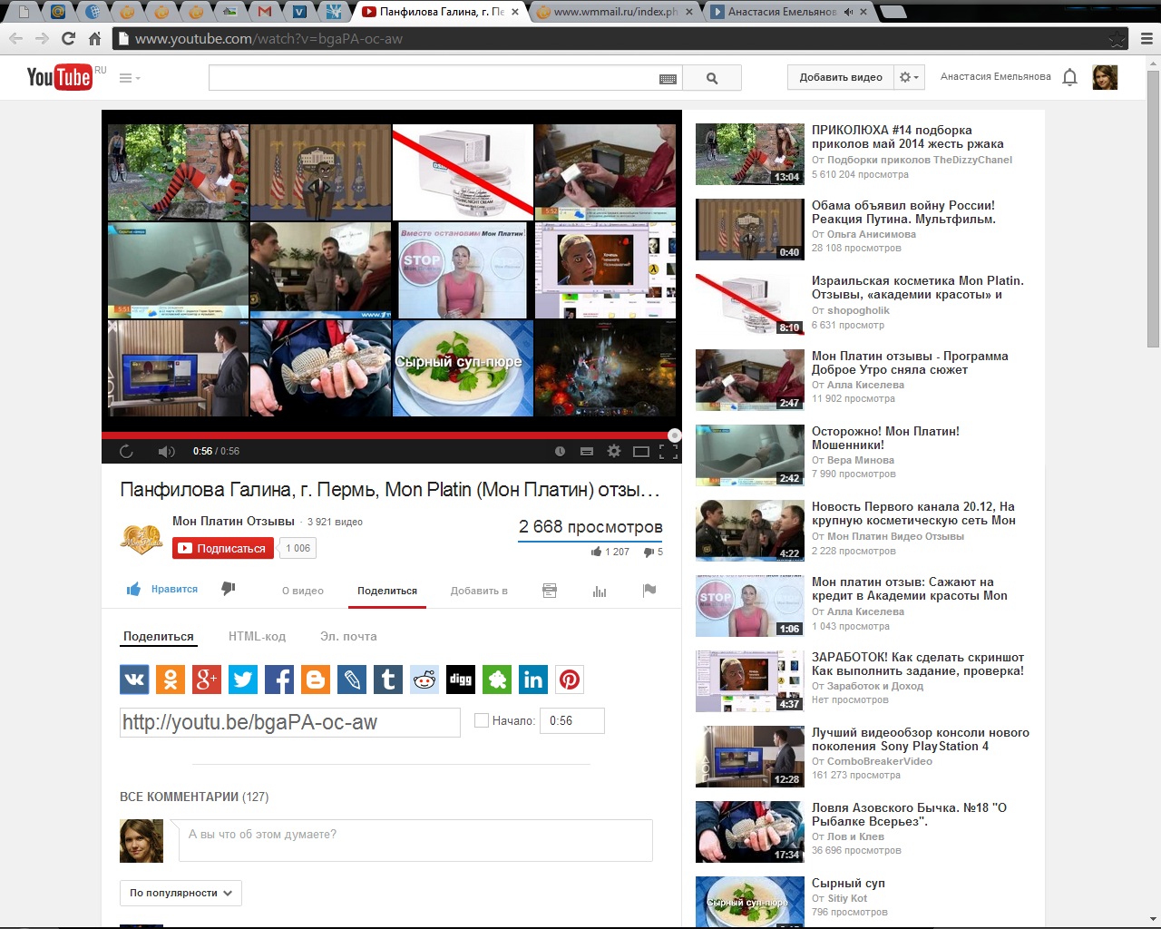Open the ПРИКОЛЮХА #14 suggested video thumbnail
Viewport: 1161px width, 929px height.
click(750, 154)
